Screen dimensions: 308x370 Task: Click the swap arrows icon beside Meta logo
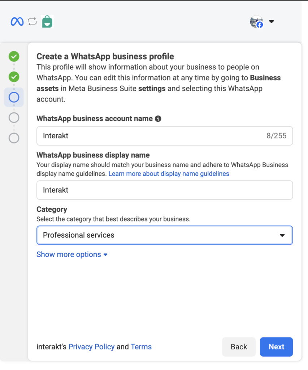pos(32,22)
